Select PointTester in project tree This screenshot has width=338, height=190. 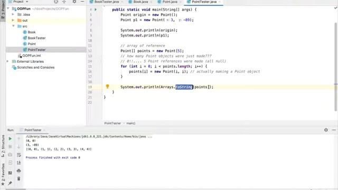click(x=36, y=50)
